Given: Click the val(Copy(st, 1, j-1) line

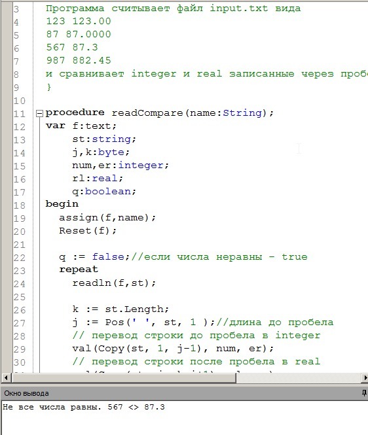Looking at the screenshot, I should coord(173,349).
